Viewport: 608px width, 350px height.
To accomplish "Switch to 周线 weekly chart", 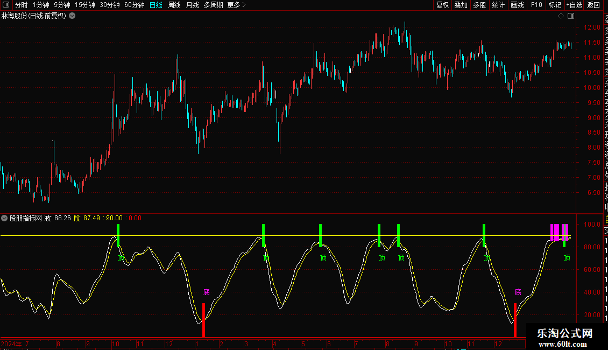I will coord(174,5).
